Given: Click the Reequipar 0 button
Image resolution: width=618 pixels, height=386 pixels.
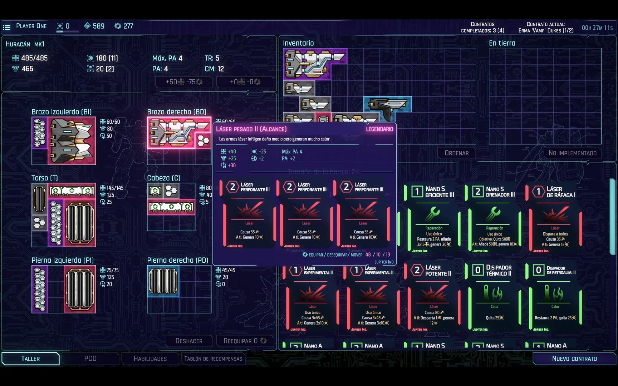Looking at the screenshot, I should pyautogui.click(x=245, y=341).
